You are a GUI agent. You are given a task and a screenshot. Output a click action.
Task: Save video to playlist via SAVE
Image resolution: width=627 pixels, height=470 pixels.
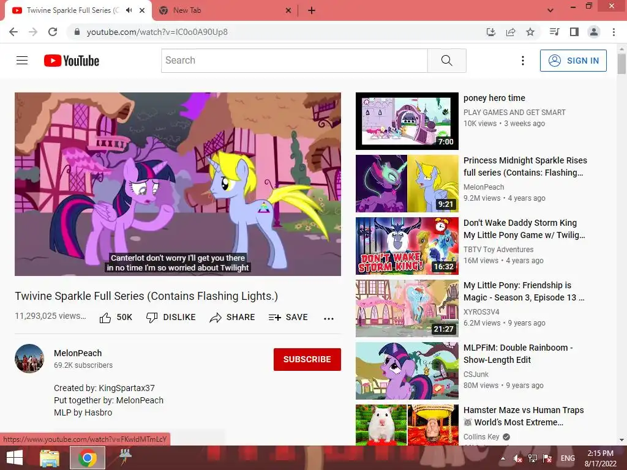[x=288, y=318]
